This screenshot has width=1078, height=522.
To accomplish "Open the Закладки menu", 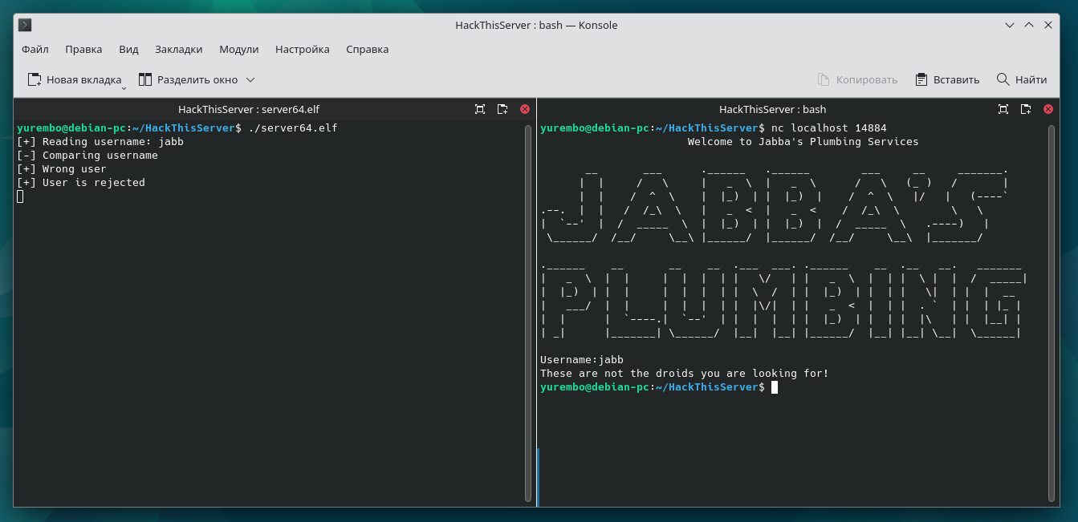I will tap(178, 49).
